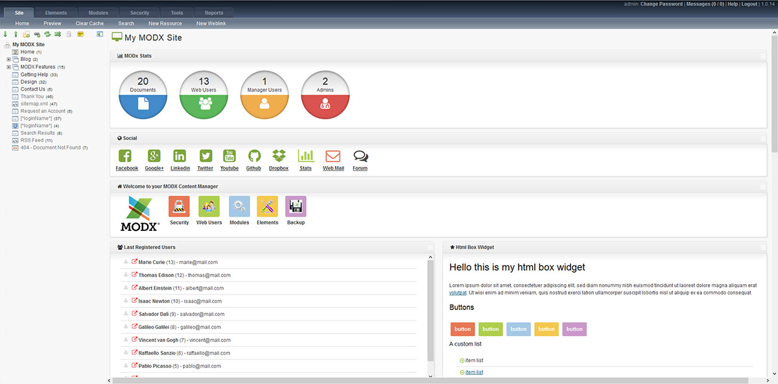Open the Linkedin social icon

point(180,156)
